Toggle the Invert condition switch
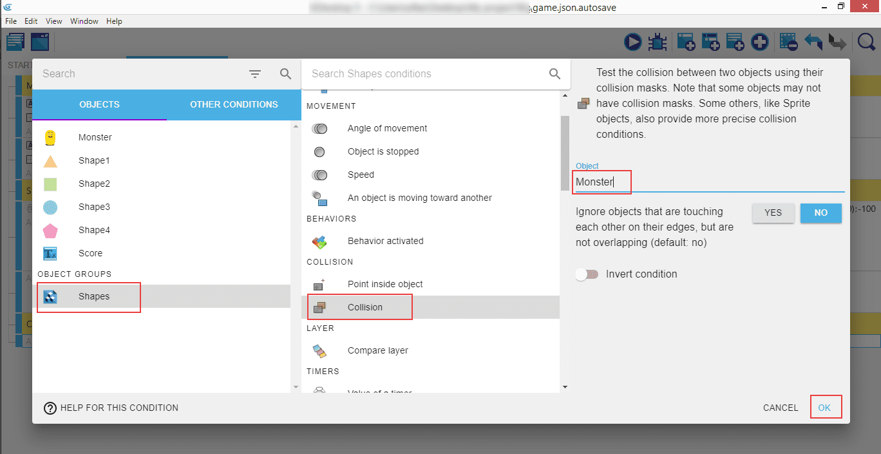 [x=587, y=274]
